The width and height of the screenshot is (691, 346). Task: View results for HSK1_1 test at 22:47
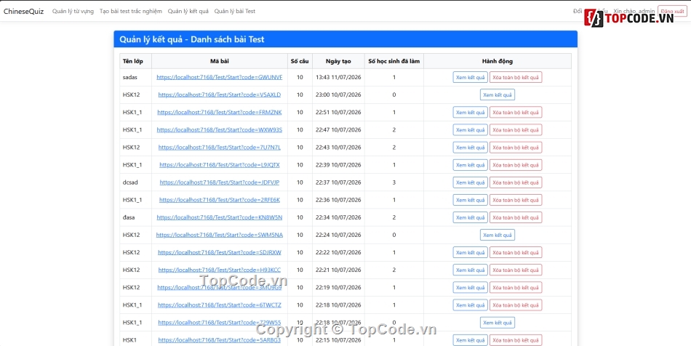point(470,130)
